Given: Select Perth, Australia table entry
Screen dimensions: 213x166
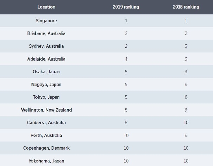Looking at the screenshot, I should coord(46,135).
